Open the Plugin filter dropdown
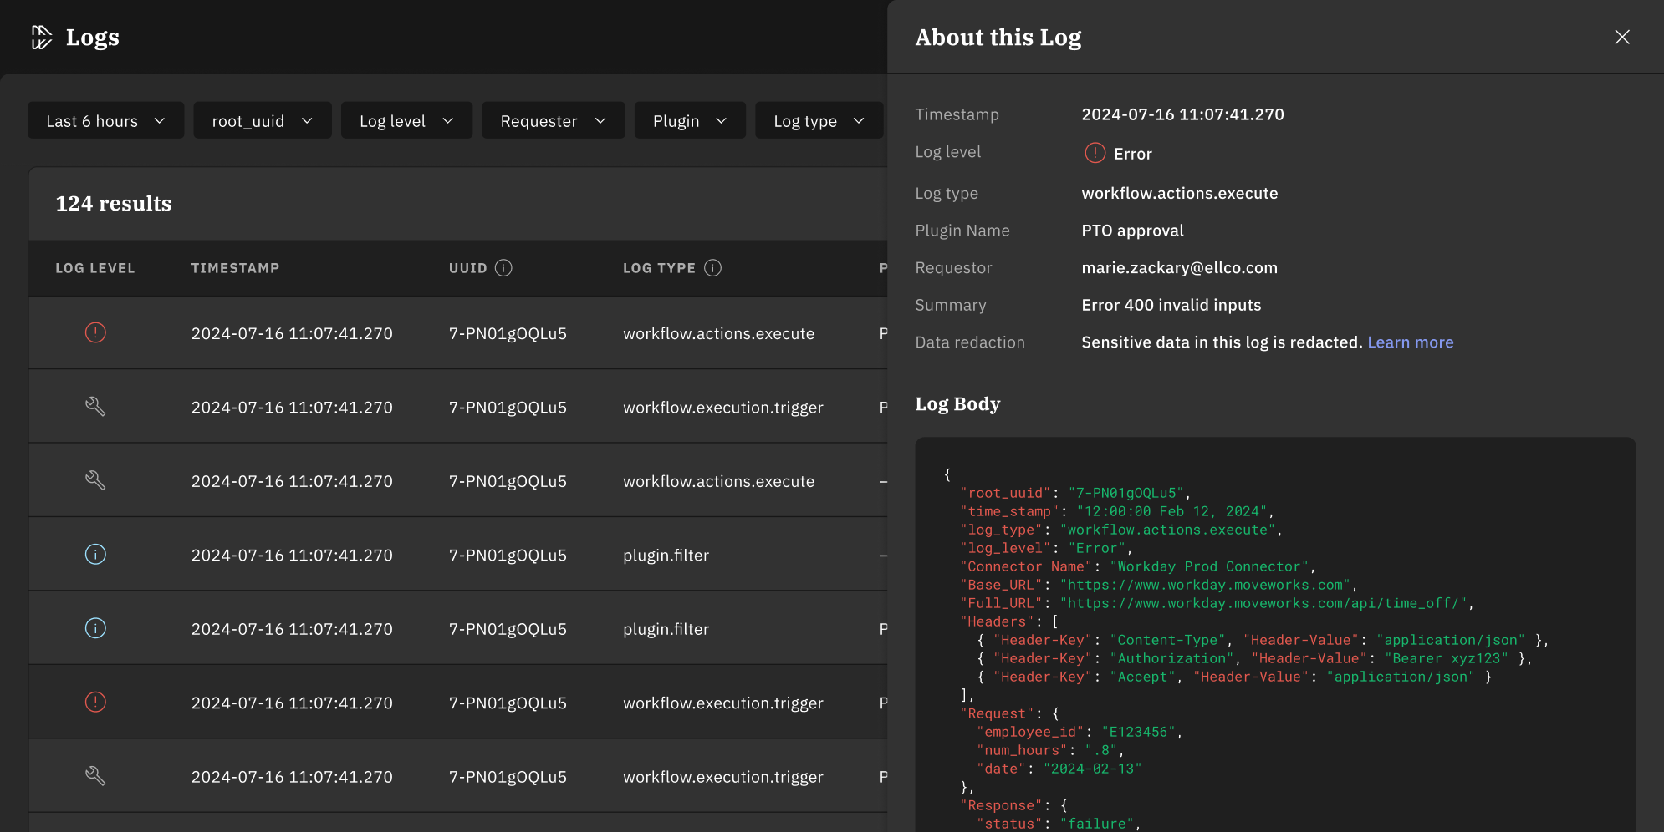The image size is (1664, 832). coord(689,121)
